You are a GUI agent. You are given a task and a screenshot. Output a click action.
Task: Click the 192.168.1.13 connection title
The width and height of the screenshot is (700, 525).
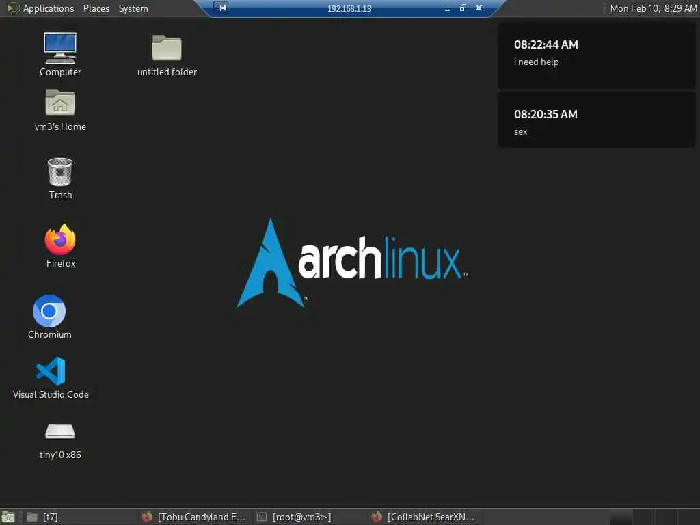[349, 8]
